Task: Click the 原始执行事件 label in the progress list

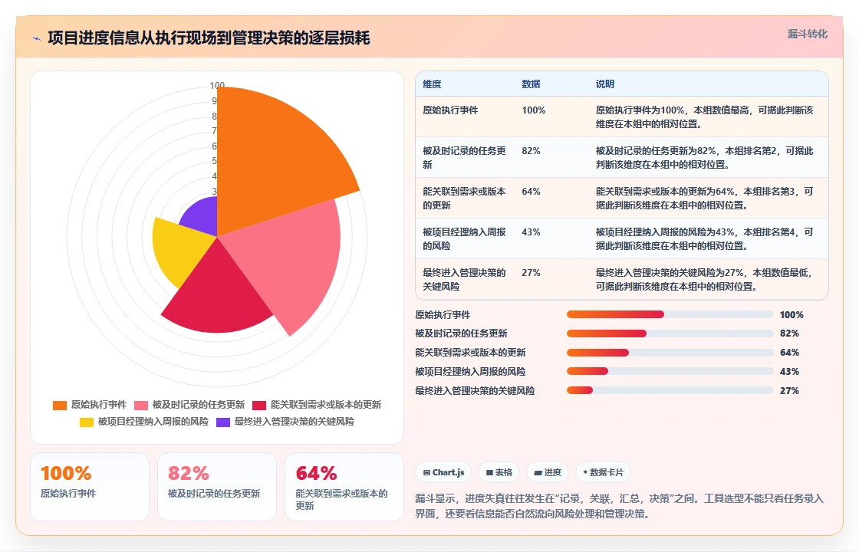Action: (443, 315)
